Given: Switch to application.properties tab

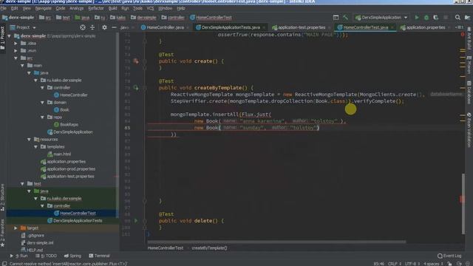Looking at the screenshot, I should click(426, 27).
